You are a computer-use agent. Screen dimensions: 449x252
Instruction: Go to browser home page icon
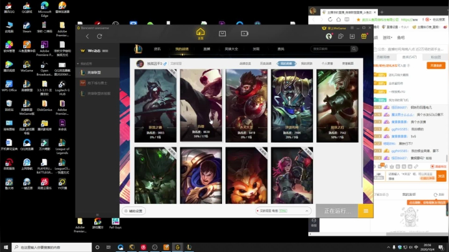[x=339, y=19]
